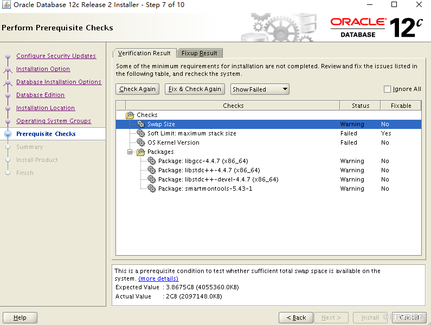Collapse the Packages tree node
The width and height of the screenshot is (431, 325).
(x=130, y=152)
